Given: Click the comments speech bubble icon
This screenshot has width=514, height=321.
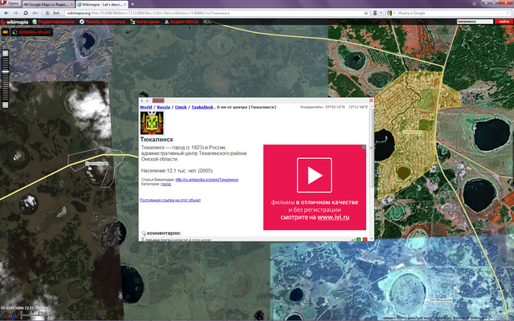Looking at the screenshot, I should click(143, 233).
